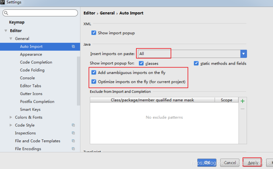Click the search magnifier icon in settings
Viewport: 273px width, 169px height.
6,13
